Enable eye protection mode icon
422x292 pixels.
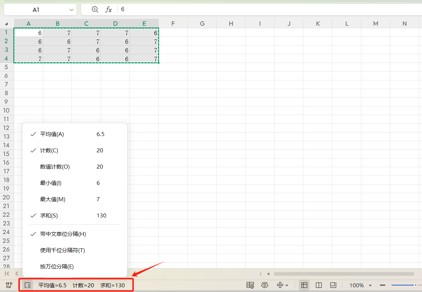[265, 285]
